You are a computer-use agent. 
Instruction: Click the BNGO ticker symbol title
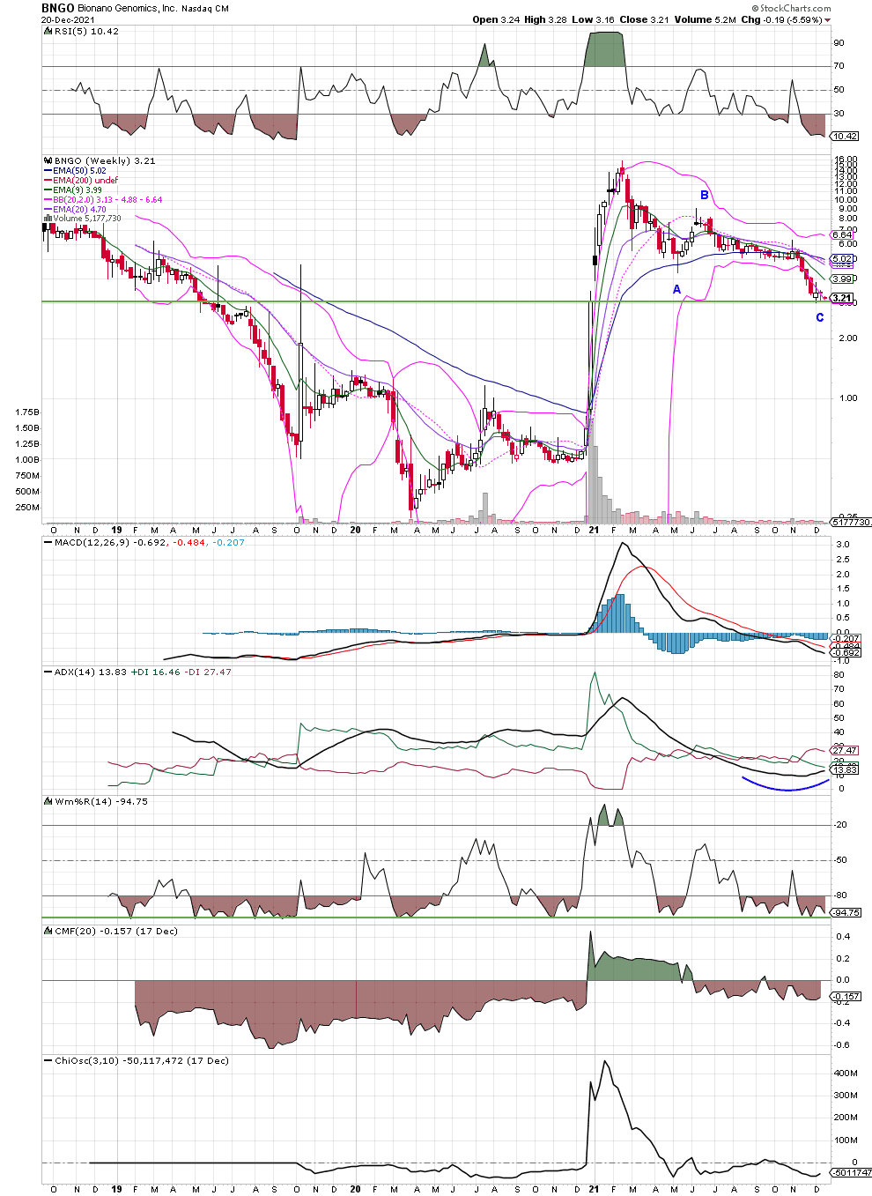[57, 8]
